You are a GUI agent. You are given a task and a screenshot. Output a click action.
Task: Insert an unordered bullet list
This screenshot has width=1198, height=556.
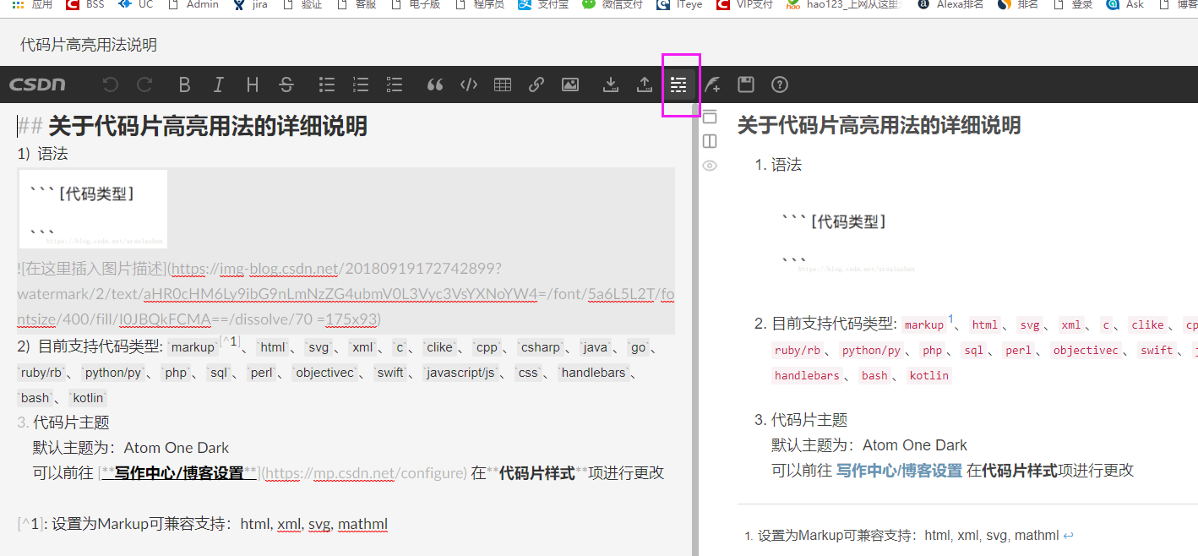pyautogui.click(x=327, y=84)
